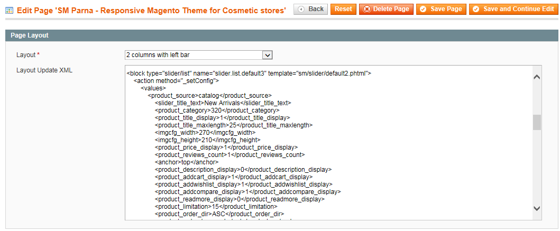Viewport: 560px width, 231px height.
Task: Click the product_readmore_display line
Action: coord(240,199)
